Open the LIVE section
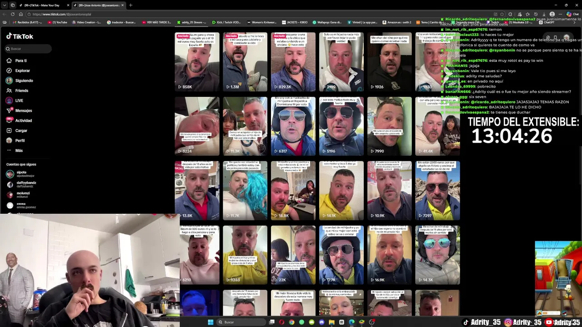The width and height of the screenshot is (582, 327). click(x=15, y=100)
